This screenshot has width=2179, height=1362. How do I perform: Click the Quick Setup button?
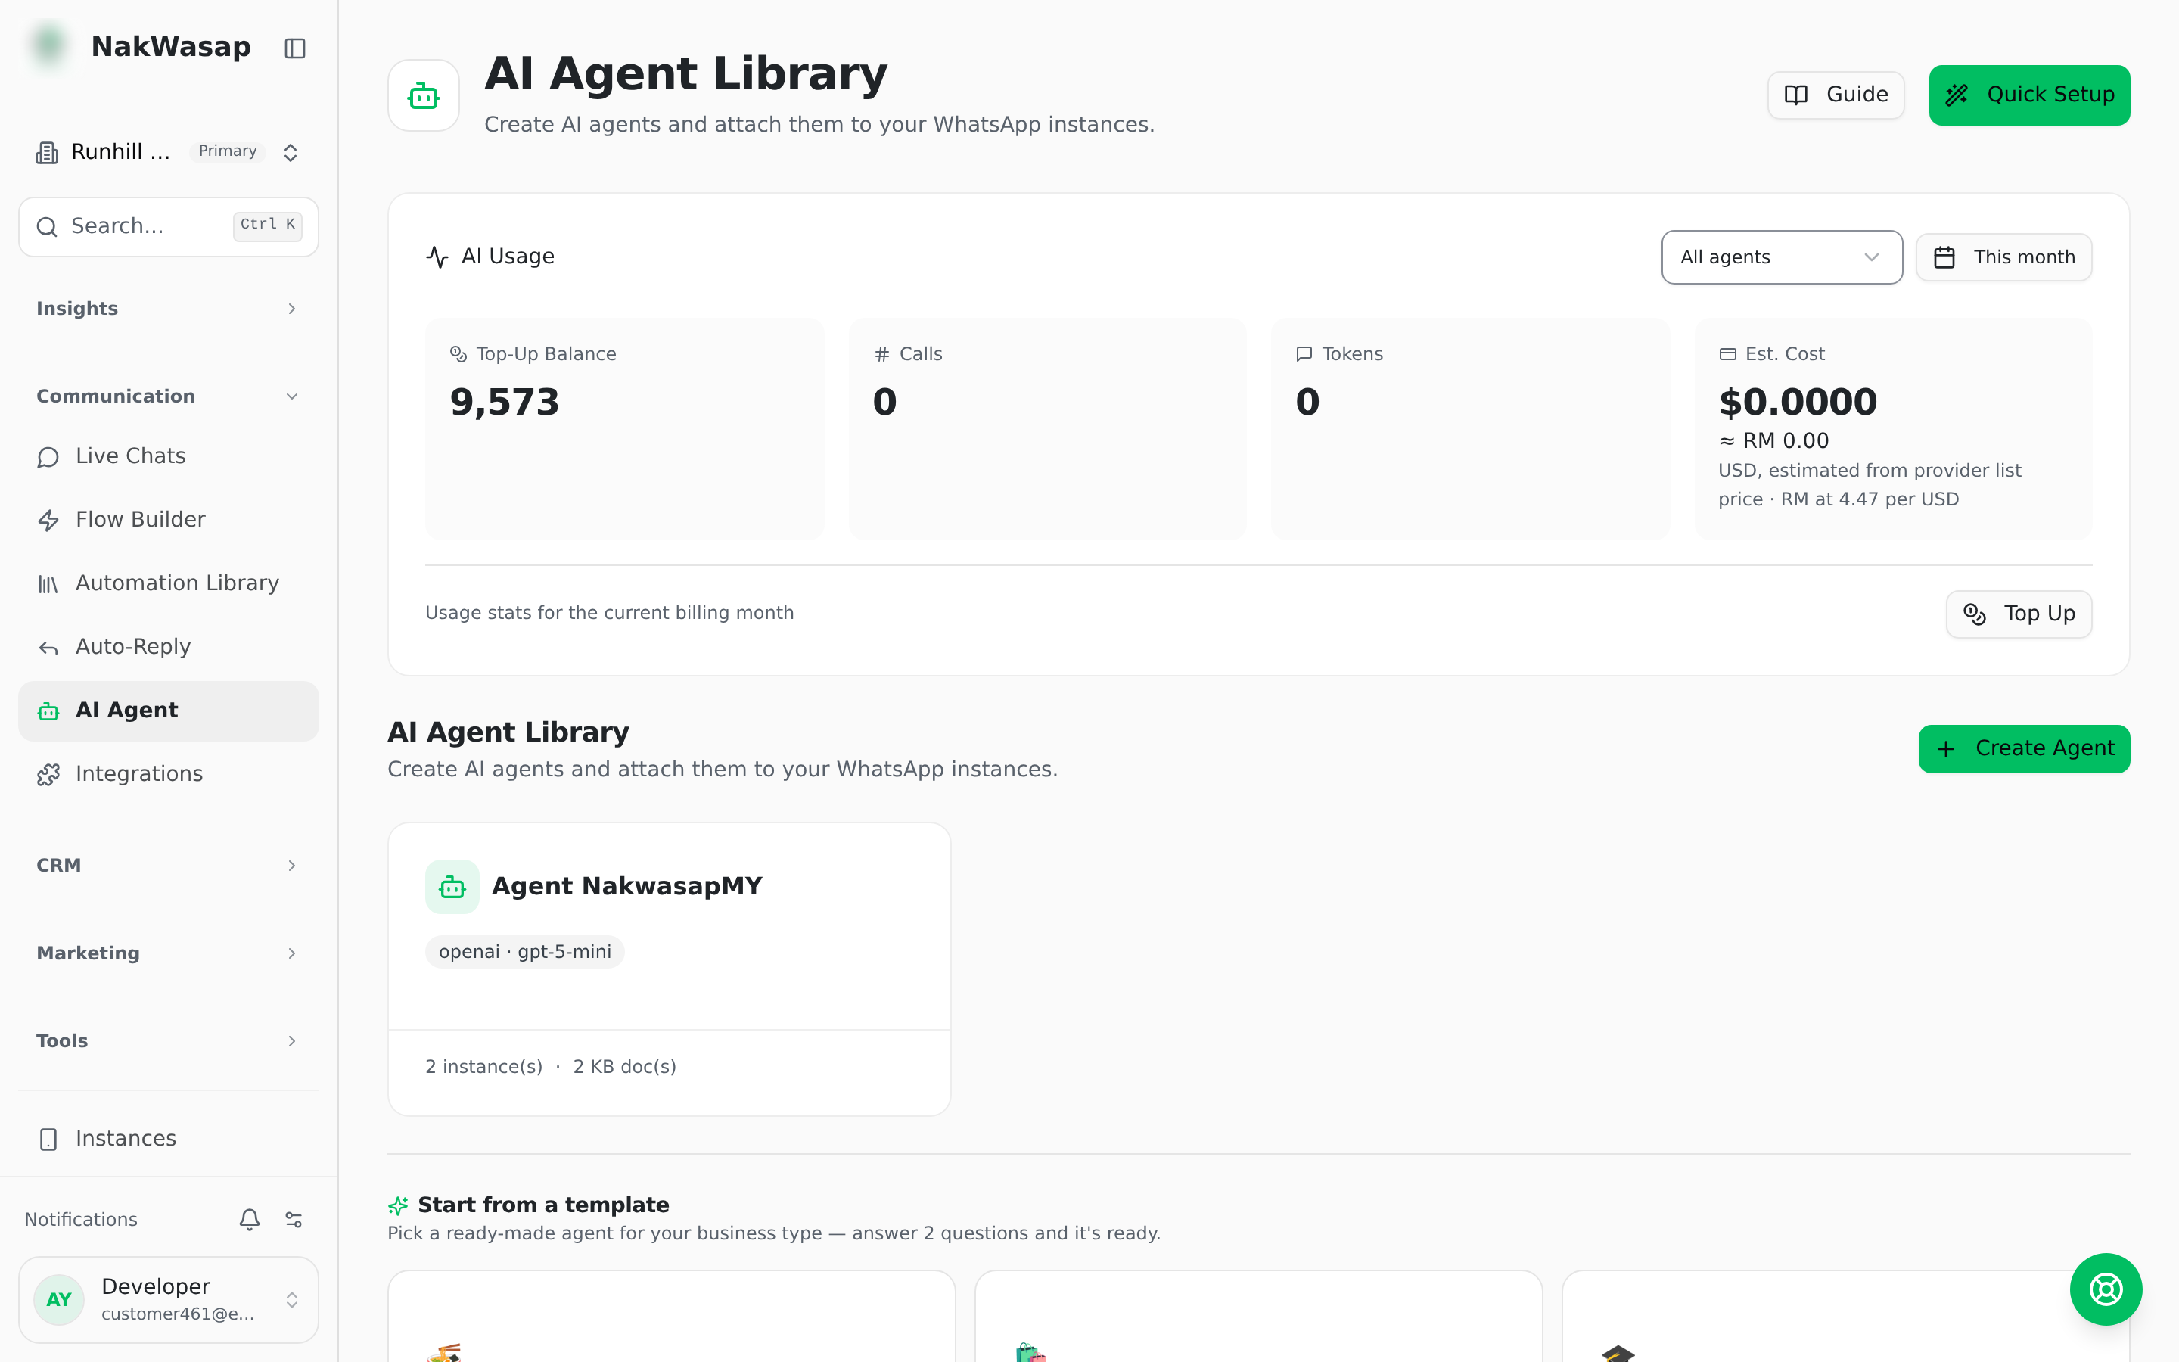click(x=2028, y=95)
